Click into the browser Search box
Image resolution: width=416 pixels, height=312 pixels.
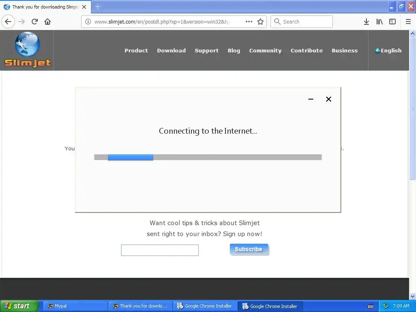[x=301, y=22]
